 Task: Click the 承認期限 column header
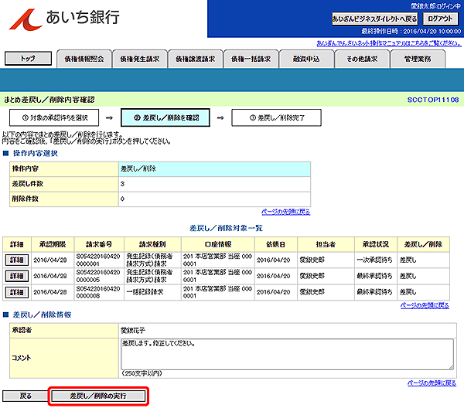[53, 244]
